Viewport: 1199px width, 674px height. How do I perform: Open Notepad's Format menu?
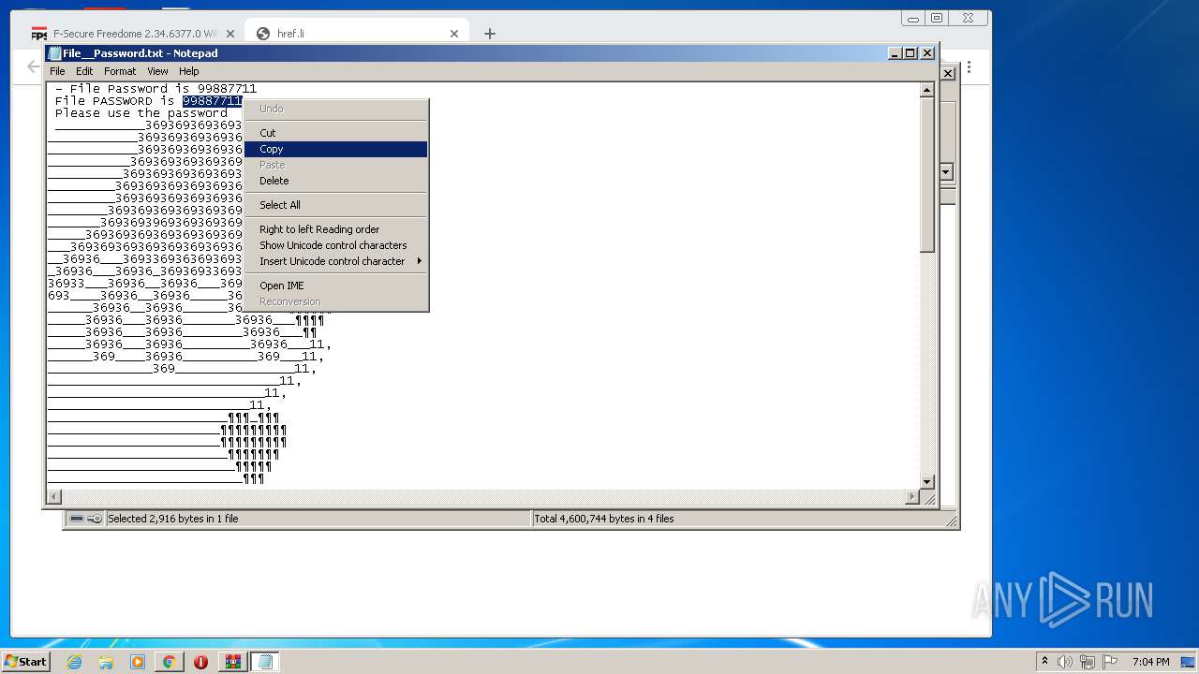pyautogui.click(x=120, y=71)
